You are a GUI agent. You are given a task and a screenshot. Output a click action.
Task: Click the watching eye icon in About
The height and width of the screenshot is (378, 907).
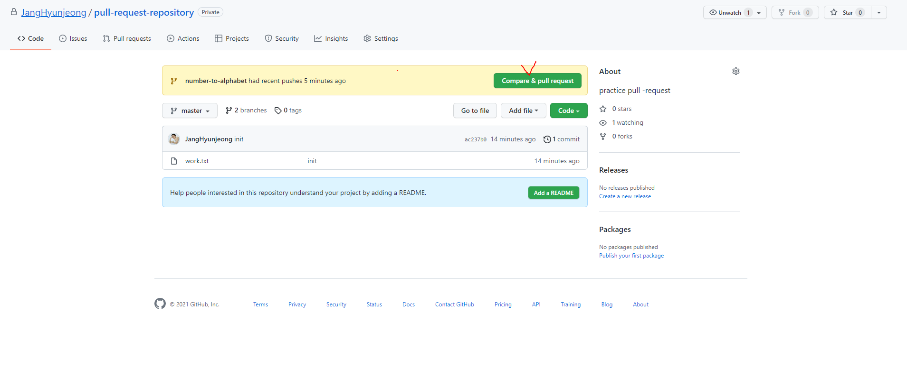(x=603, y=122)
